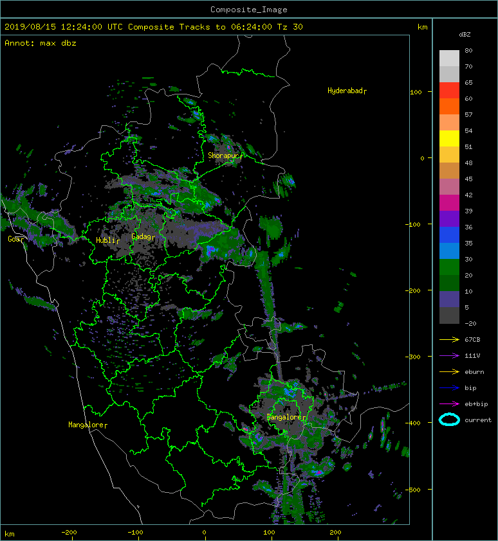Click the 65 value in dBZ scale

[468, 82]
